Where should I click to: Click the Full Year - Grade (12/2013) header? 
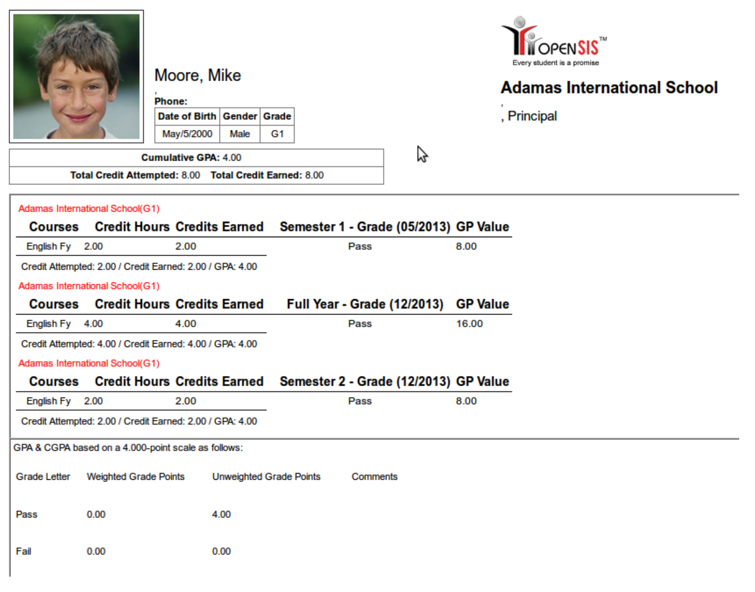[x=364, y=304]
